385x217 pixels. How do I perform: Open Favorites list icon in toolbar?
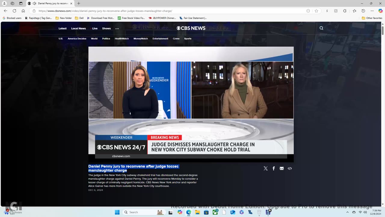click(354, 11)
